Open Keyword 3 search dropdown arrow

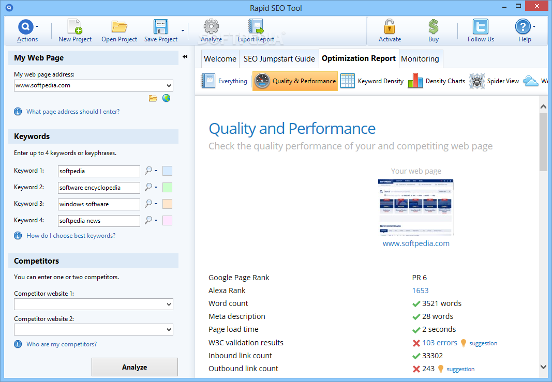pos(156,204)
